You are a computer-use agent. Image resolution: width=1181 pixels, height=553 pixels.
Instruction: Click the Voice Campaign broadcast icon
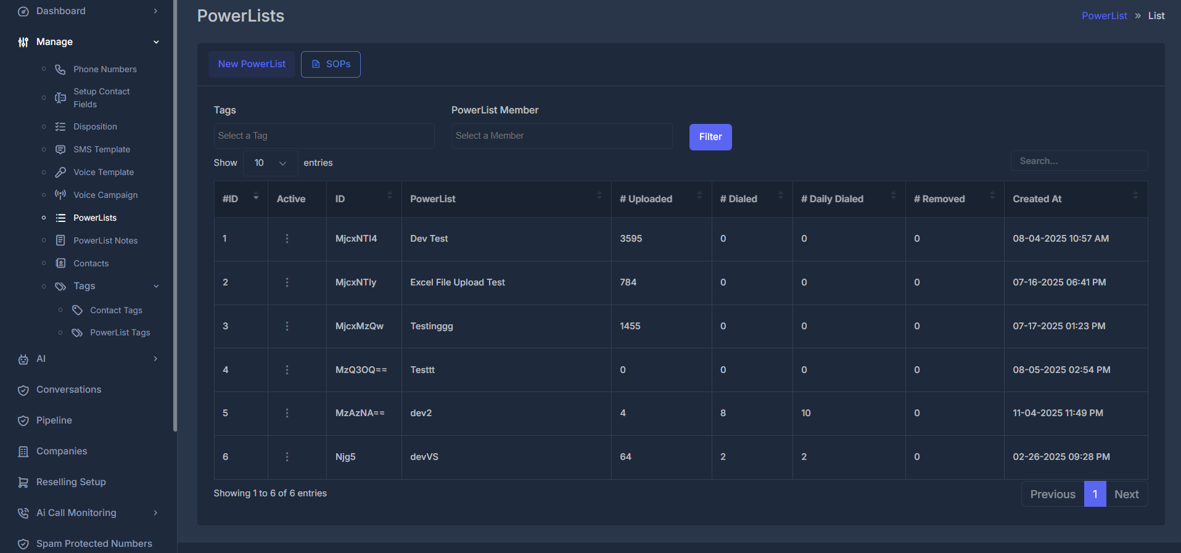(60, 195)
